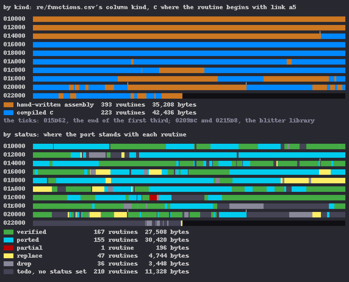This screenshot has height=282, width=349.
Task: Select the green verified legend swatch
Action: pyautogui.click(x=9, y=232)
